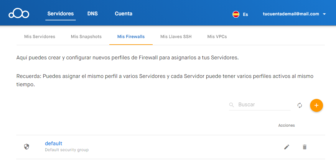Open the account dropdown arrow
The height and width of the screenshot is (160, 336).
(x=324, y=14)
